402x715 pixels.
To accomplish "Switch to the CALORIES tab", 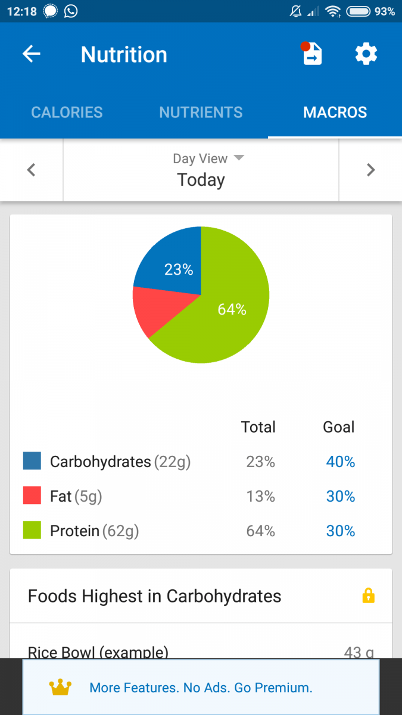I will 67,112.
